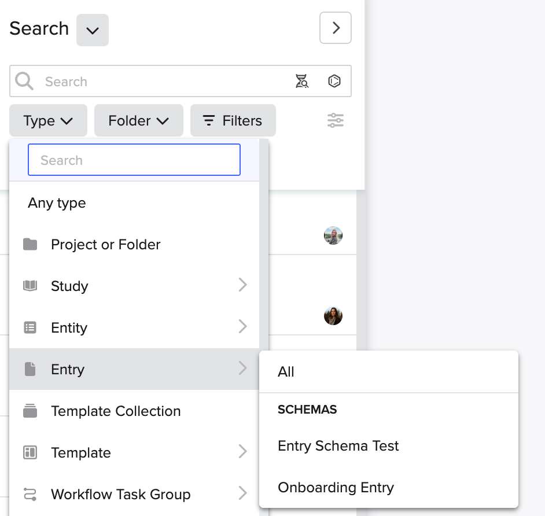
Task: Open the Folder dropdown
Action: coord(138,121)
